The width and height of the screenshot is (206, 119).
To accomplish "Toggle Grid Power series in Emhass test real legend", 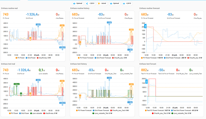I will point(24,113).
